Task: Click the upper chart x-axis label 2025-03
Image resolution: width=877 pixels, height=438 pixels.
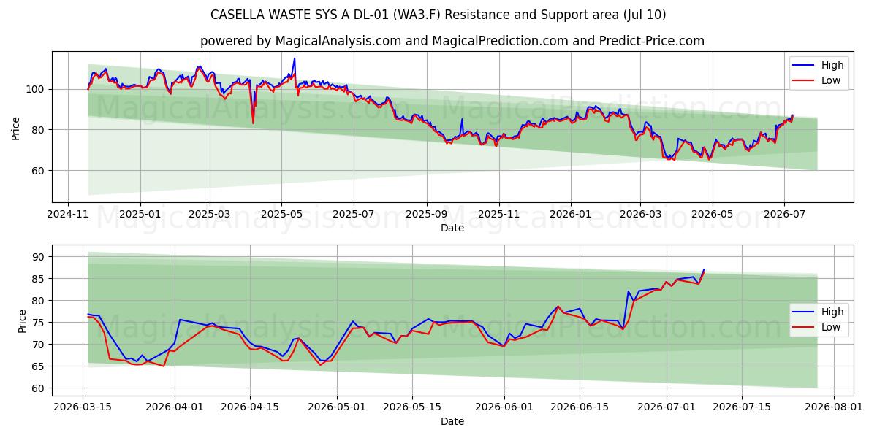Action: pyautogui.click(x=210, y=215)
